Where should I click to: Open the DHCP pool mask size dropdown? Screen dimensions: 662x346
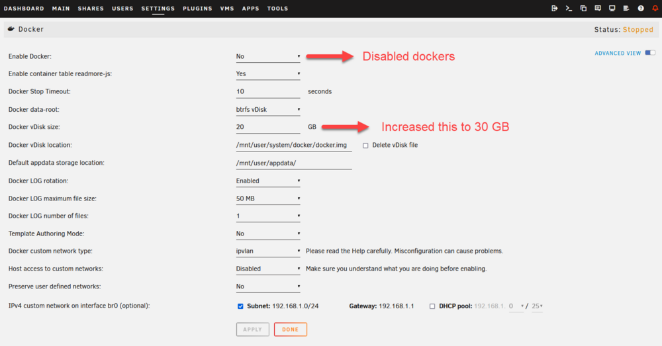(537, 306)
